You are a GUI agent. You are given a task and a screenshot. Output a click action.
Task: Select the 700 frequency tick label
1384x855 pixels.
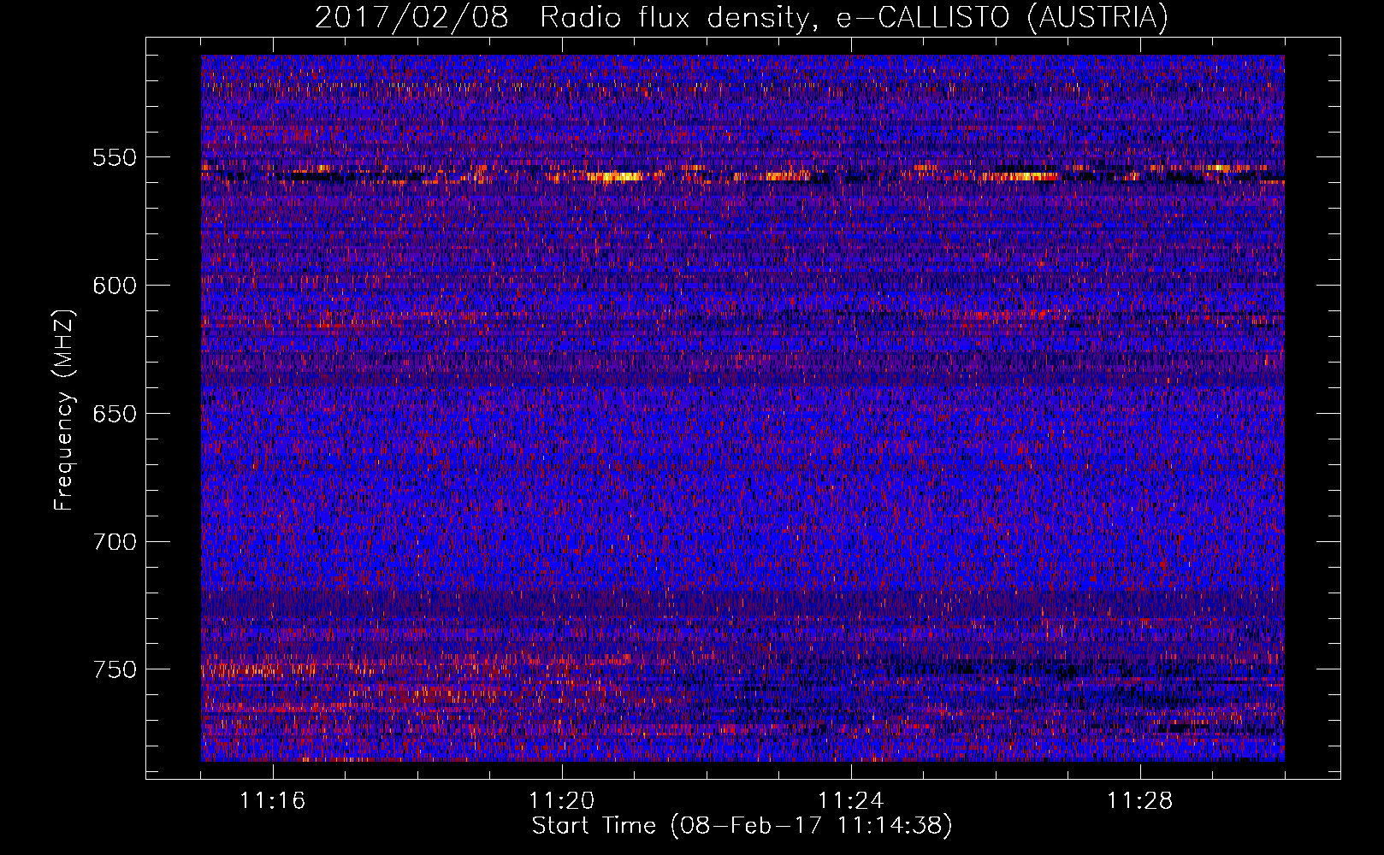click(x=115, y=542)
